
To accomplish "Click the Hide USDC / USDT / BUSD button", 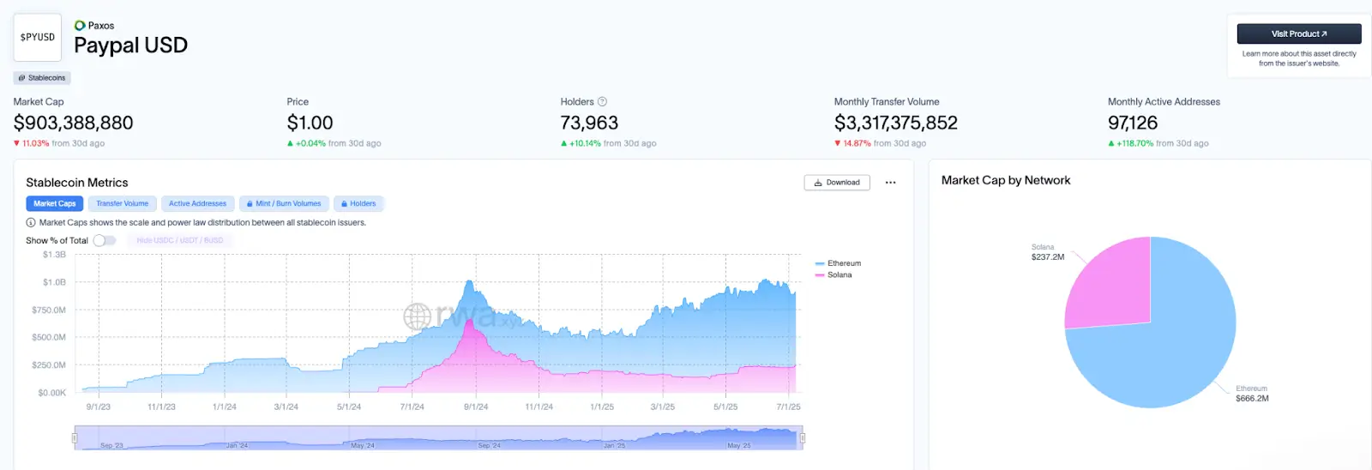I will 180,240.
